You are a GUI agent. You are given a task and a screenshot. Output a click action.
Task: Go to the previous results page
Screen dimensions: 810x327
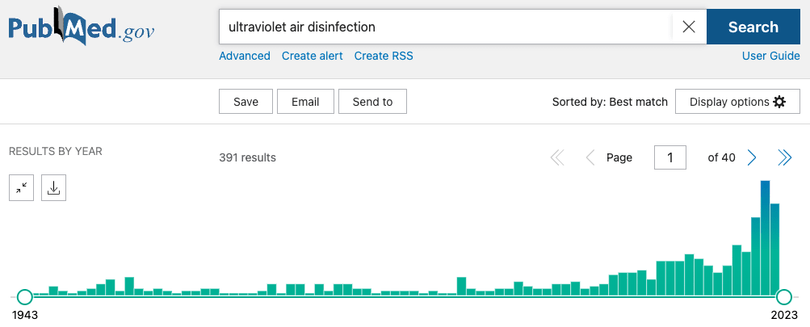590,157
